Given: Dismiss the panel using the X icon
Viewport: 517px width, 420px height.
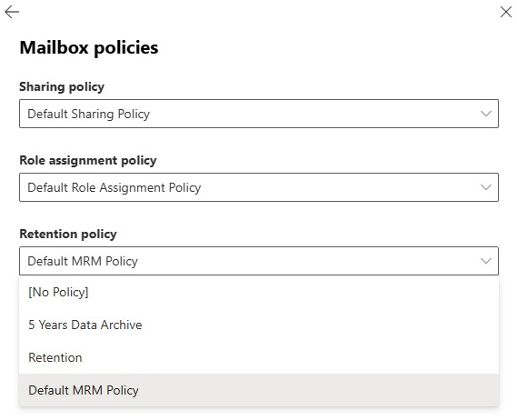Looking at the screenshot, I should click(505, 12).
